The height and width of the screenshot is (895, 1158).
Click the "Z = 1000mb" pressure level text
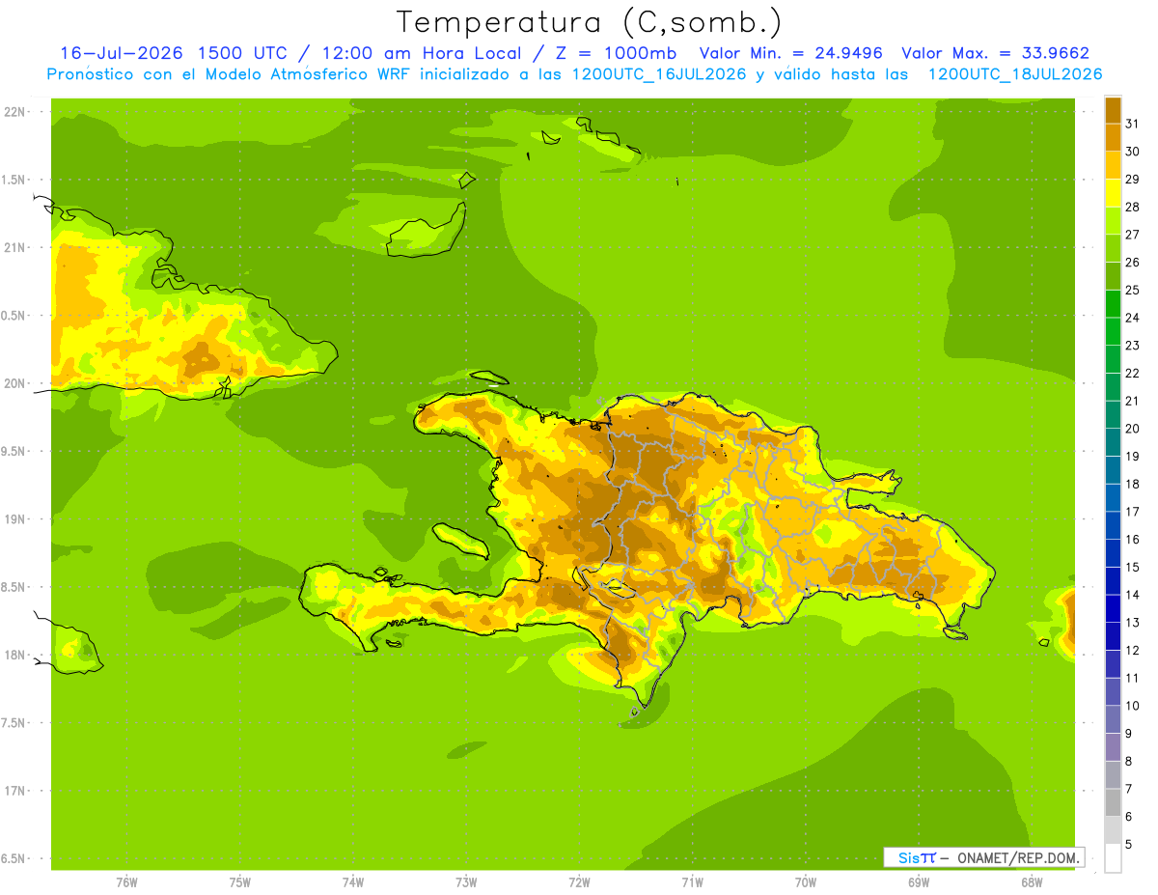616,53
